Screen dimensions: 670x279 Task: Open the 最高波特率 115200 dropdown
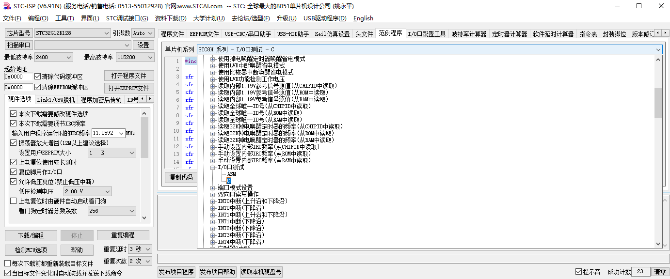tap(134, 57)
